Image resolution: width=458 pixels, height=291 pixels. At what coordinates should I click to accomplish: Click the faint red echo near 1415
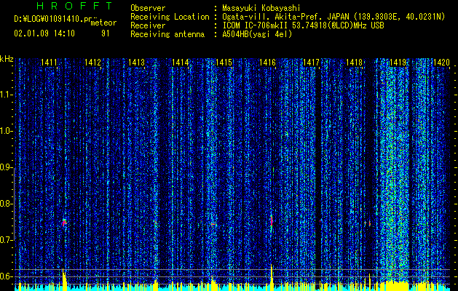(213, 224)
